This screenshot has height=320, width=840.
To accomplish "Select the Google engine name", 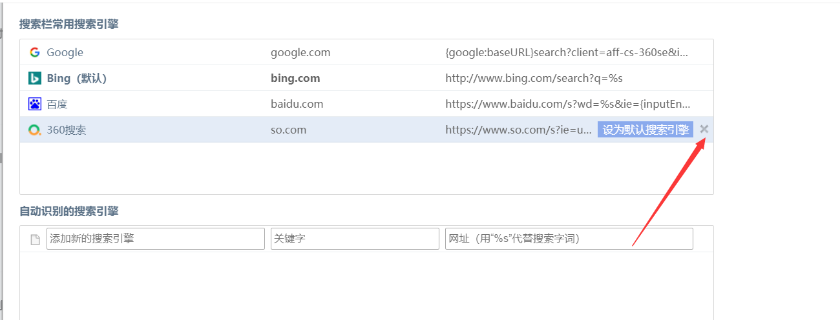I will point(65,52).
